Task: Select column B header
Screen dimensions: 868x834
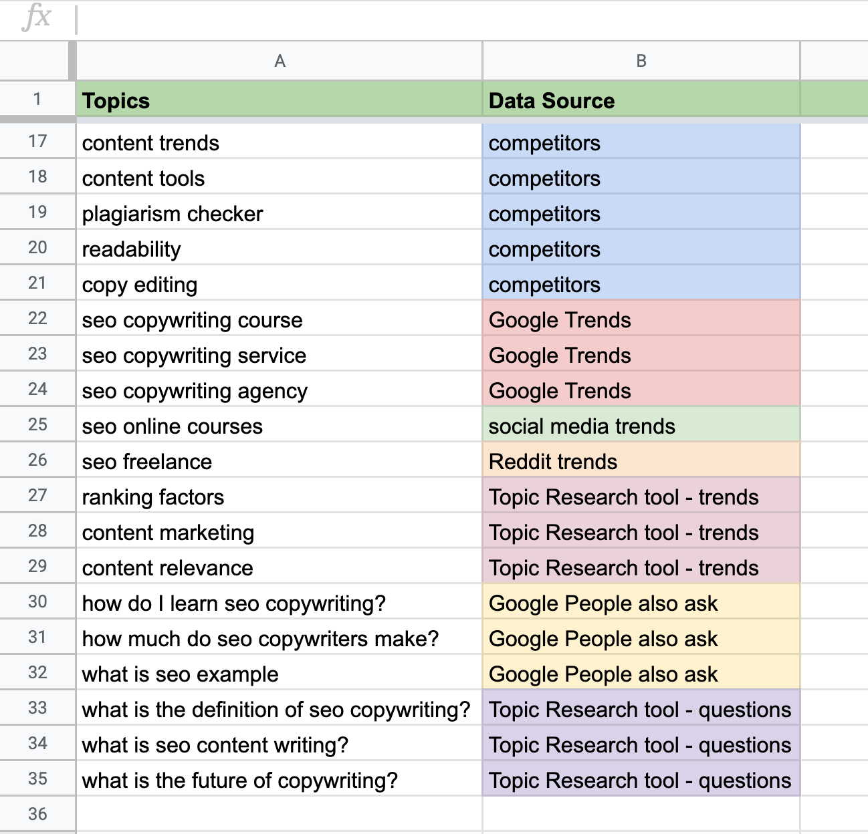Action: pos(640,60)
